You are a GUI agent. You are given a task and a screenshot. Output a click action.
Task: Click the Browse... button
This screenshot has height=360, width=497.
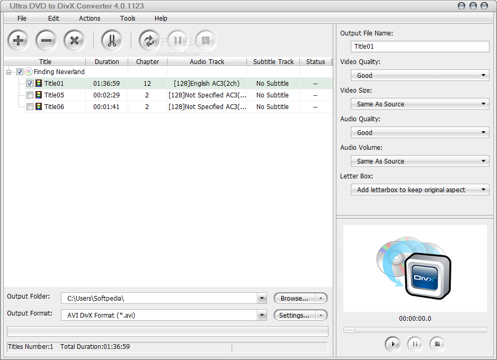[295, 298]
